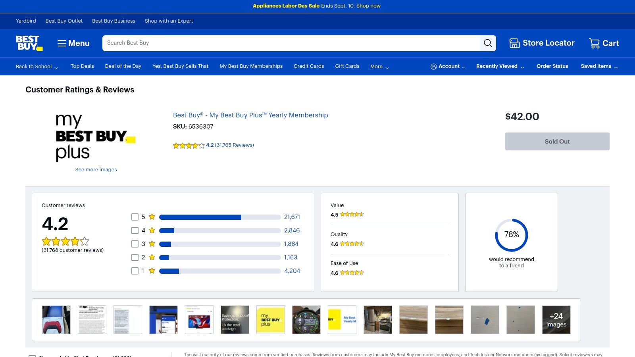635x357 pixels.
Task: Click the 31,765 Reviews link
Action: tap(234, 145)
